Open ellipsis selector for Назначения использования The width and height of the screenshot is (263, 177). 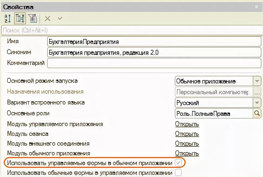click(257, 92)
